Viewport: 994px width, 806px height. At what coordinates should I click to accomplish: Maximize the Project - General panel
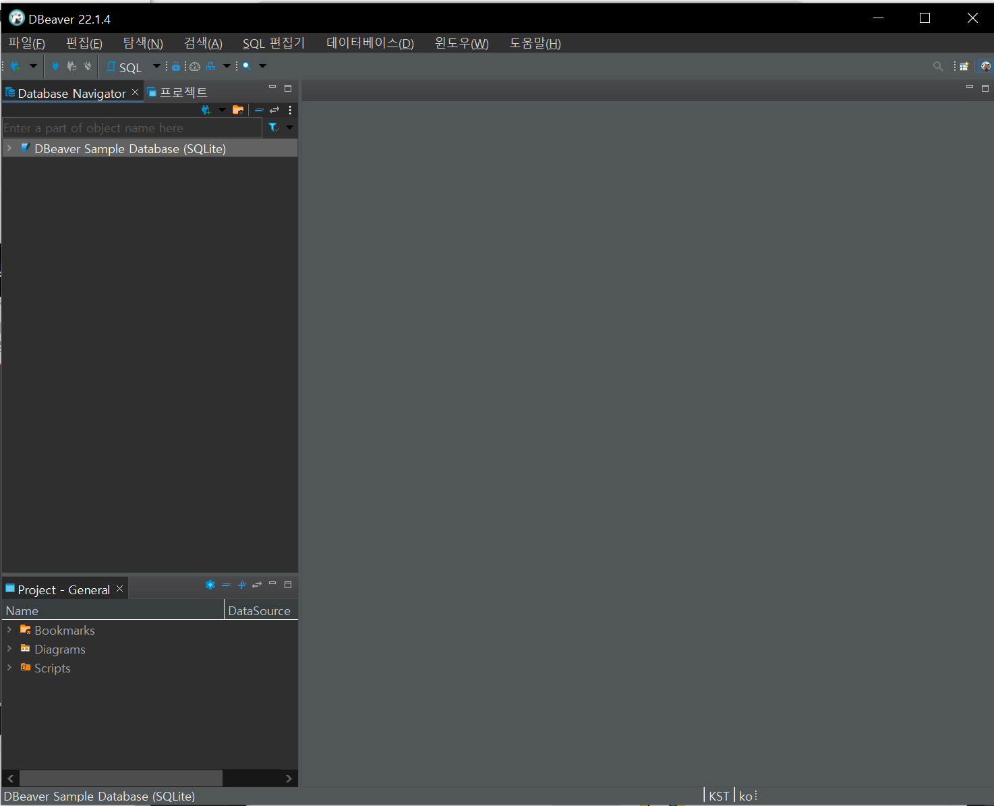[288, 585]
